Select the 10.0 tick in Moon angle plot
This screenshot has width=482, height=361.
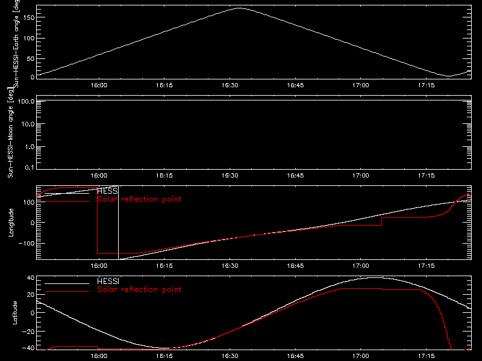point(28,124)
